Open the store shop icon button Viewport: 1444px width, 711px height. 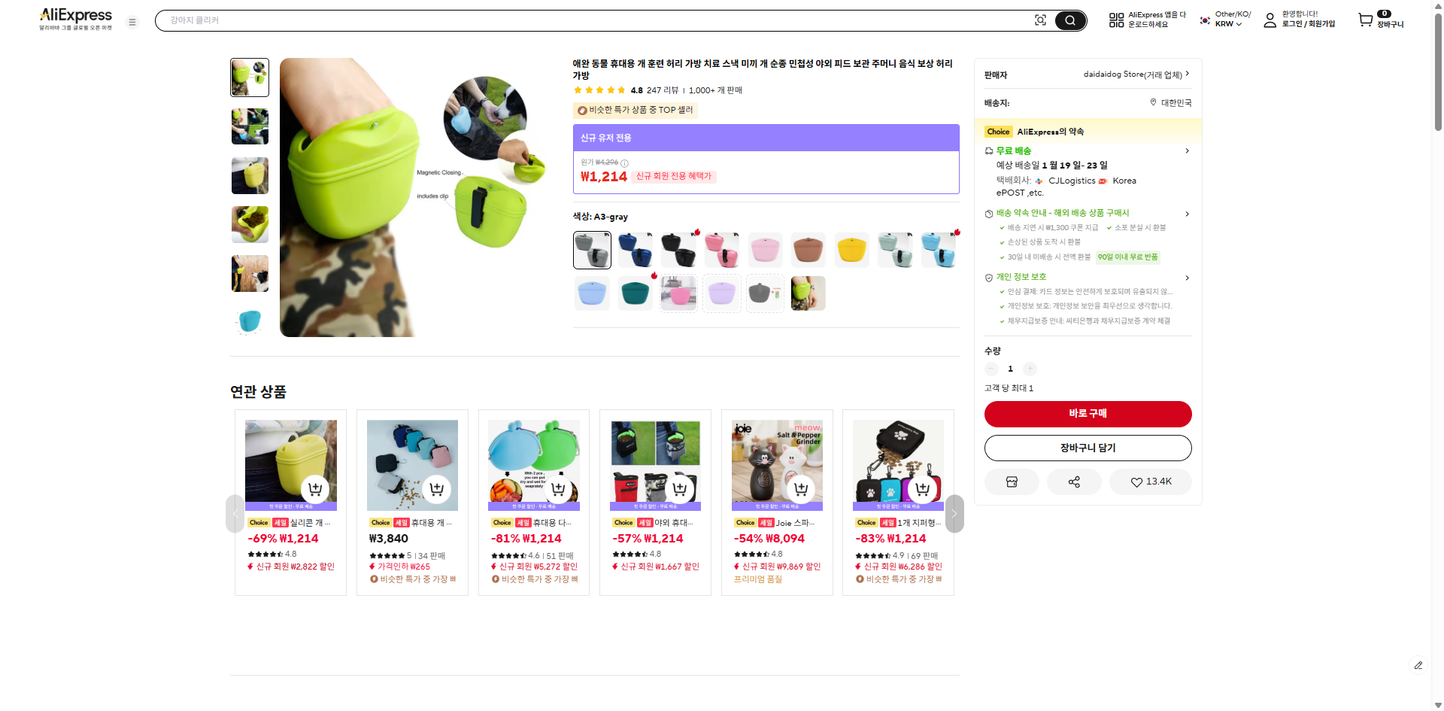[x=1012, y=482]
